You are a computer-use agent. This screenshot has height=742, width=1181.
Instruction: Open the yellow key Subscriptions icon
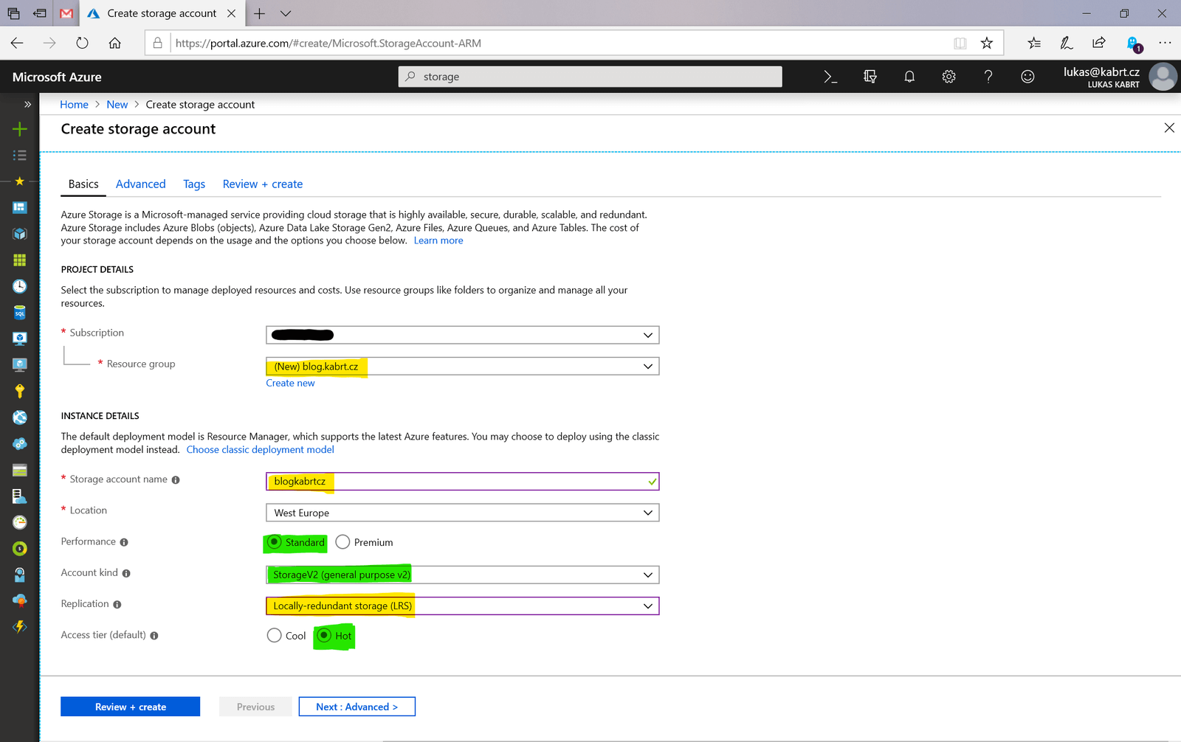tap(20, 391)
